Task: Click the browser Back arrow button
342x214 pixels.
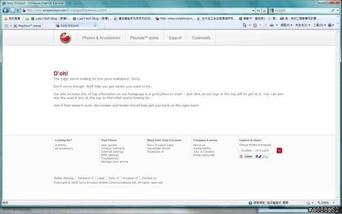Action: click(x=5, y=10)
